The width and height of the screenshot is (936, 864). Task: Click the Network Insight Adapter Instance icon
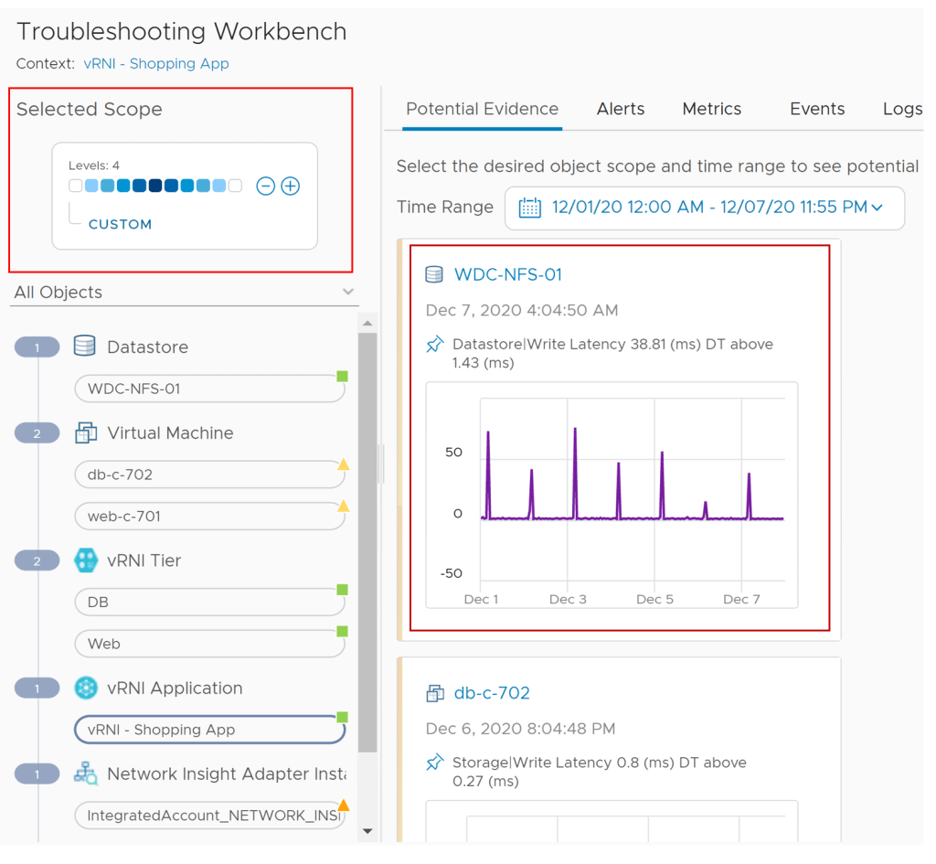click(85, 774)
